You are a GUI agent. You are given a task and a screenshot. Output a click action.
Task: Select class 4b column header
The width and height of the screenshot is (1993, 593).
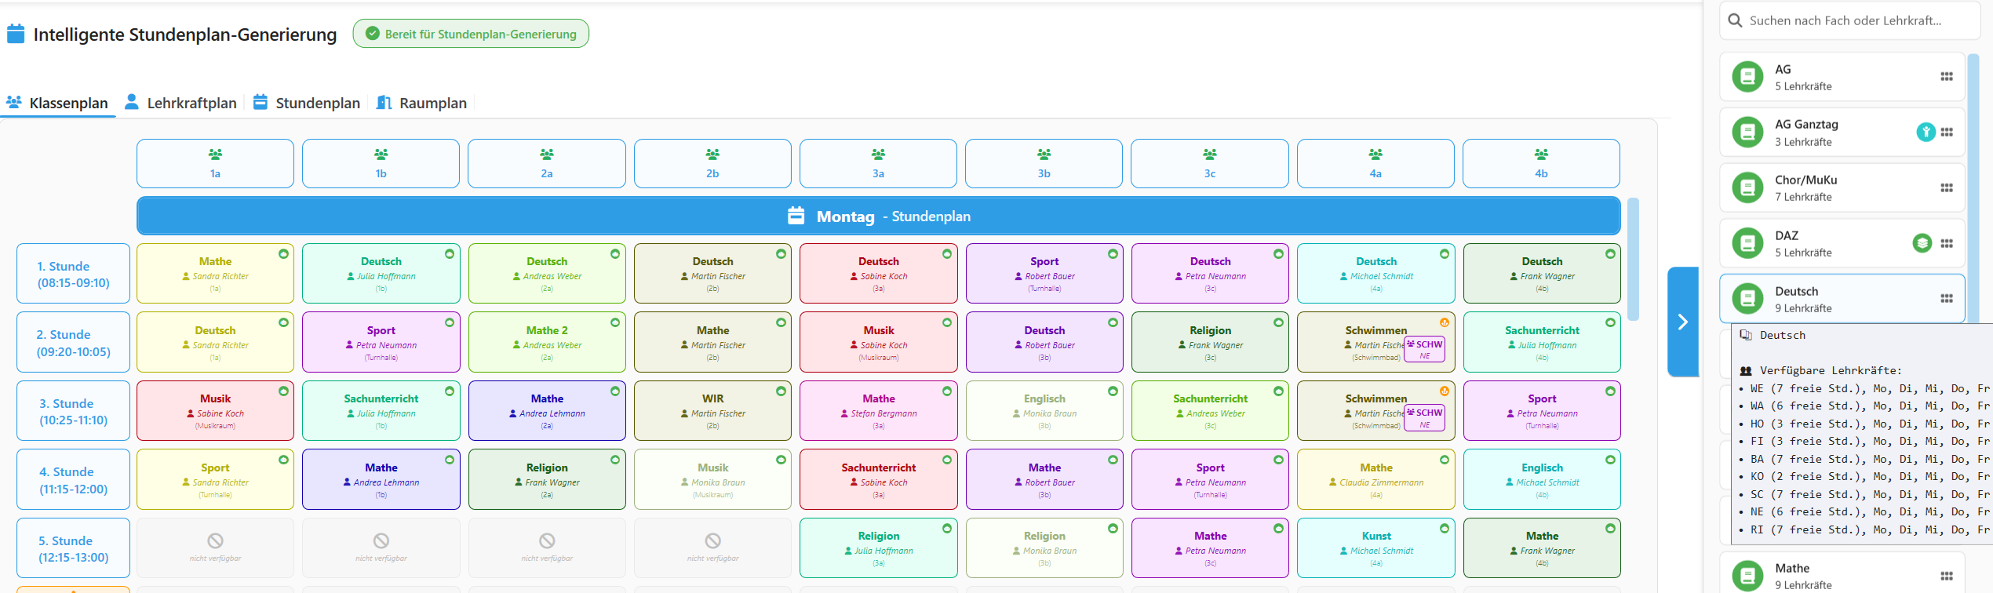pos(1542,163)
